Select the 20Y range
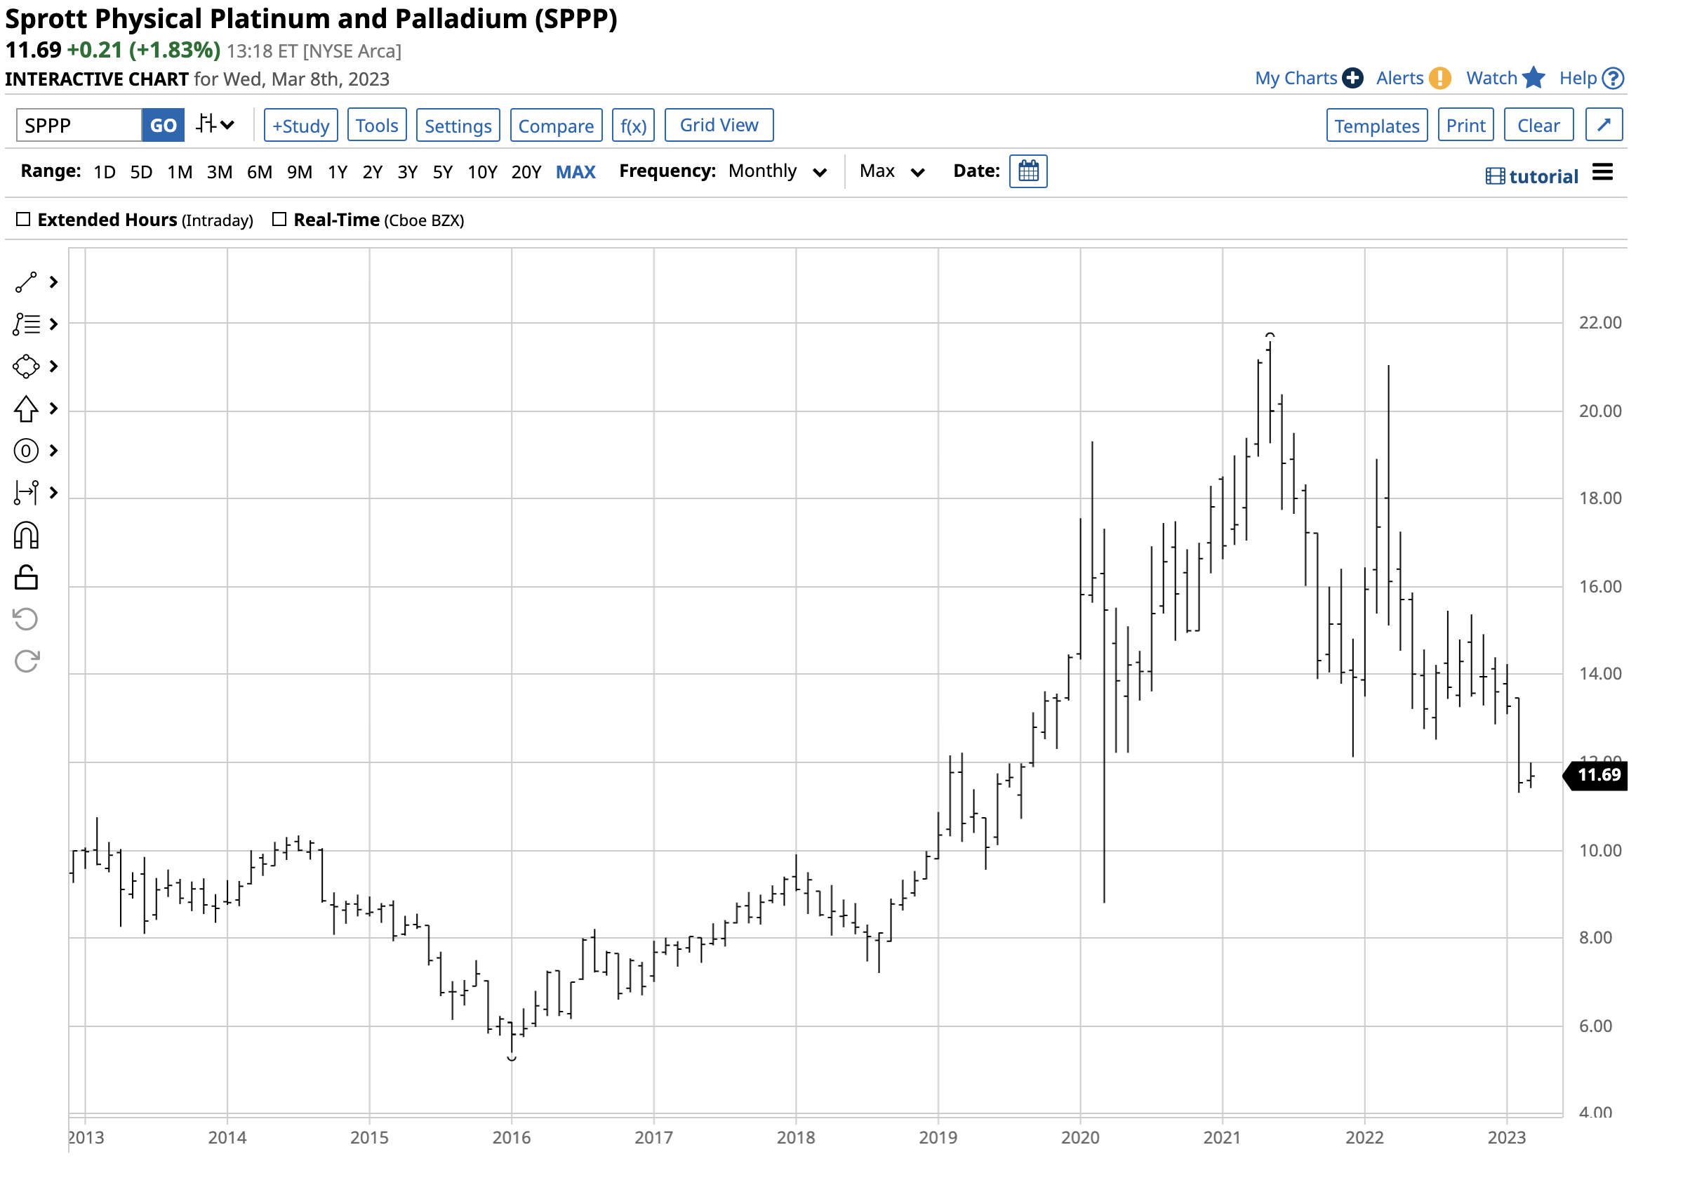The image size is (1690, 1185). pyautogui.click(x=526, y=172)
